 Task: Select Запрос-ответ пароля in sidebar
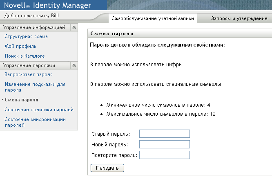pyautogui.click(x=29, y=74)
